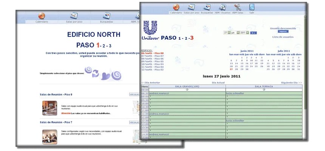Click the Piso 8 meeting room photo
The image size is (325, 151).
tap(50, 108)
